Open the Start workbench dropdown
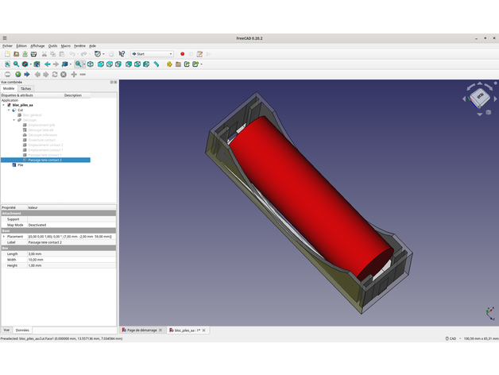 coord(152,54)
